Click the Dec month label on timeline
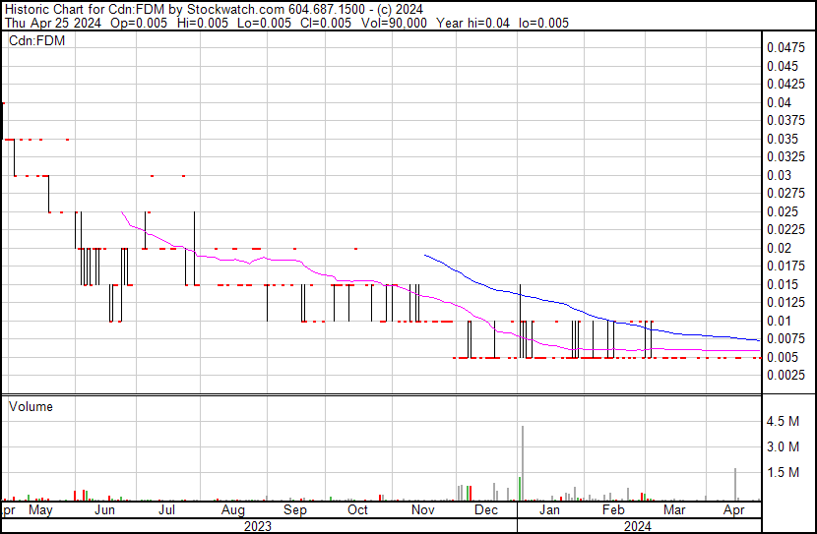Screen dimensions: 817x534 point(485,510)
